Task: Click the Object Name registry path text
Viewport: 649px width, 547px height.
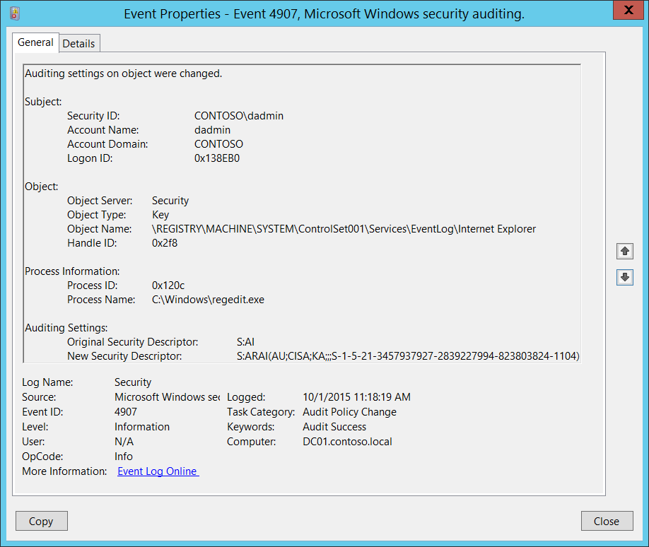Action: 344,229
